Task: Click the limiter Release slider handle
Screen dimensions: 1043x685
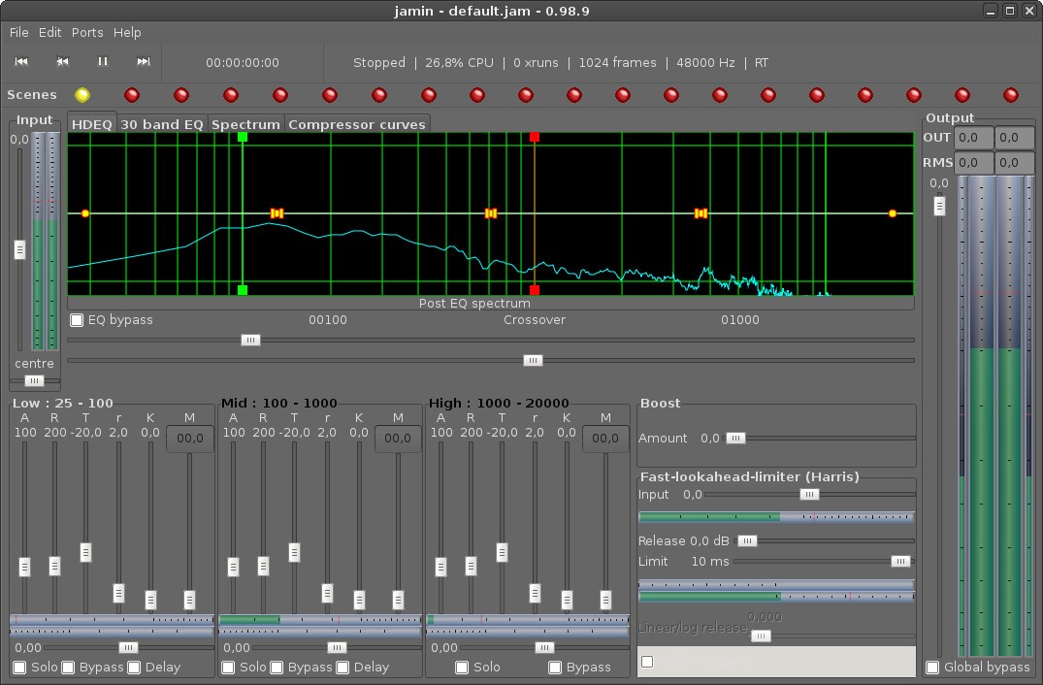Action: (747, 540)
